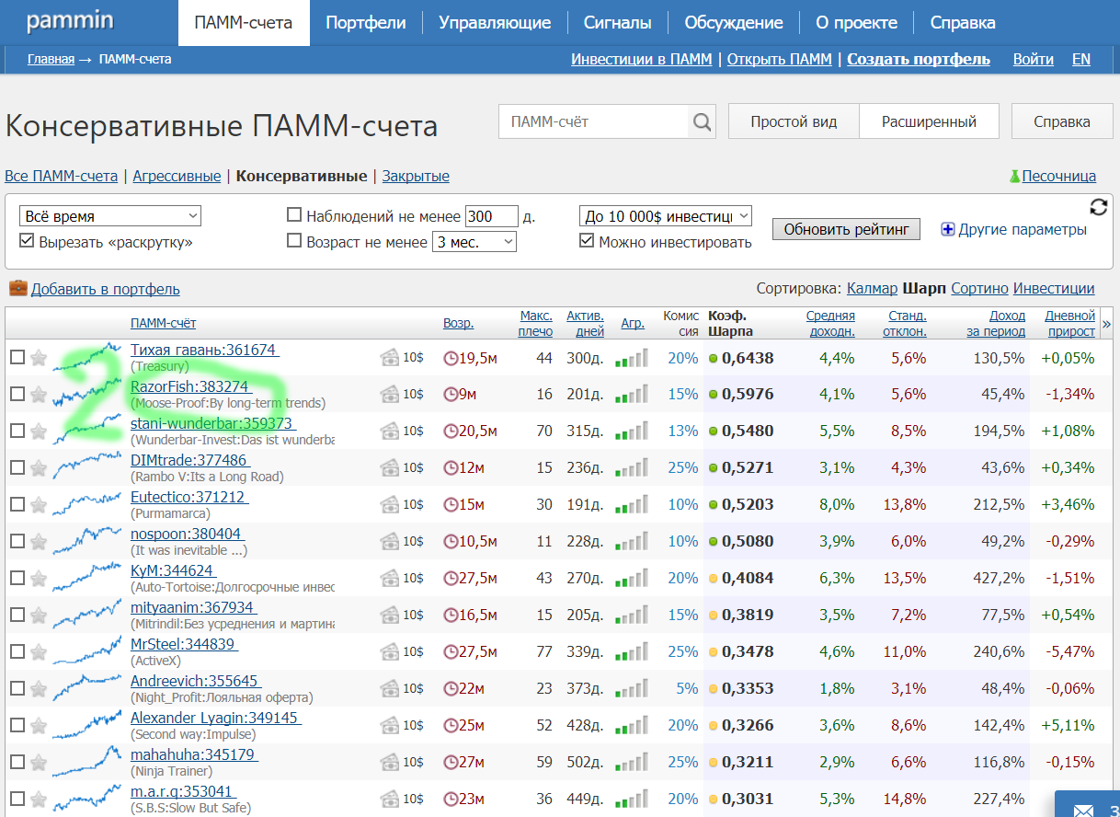Click the plus icon for Другие параметры
Image resolution: width=1120 pixels, height=817 pixels.
point(948,229)
